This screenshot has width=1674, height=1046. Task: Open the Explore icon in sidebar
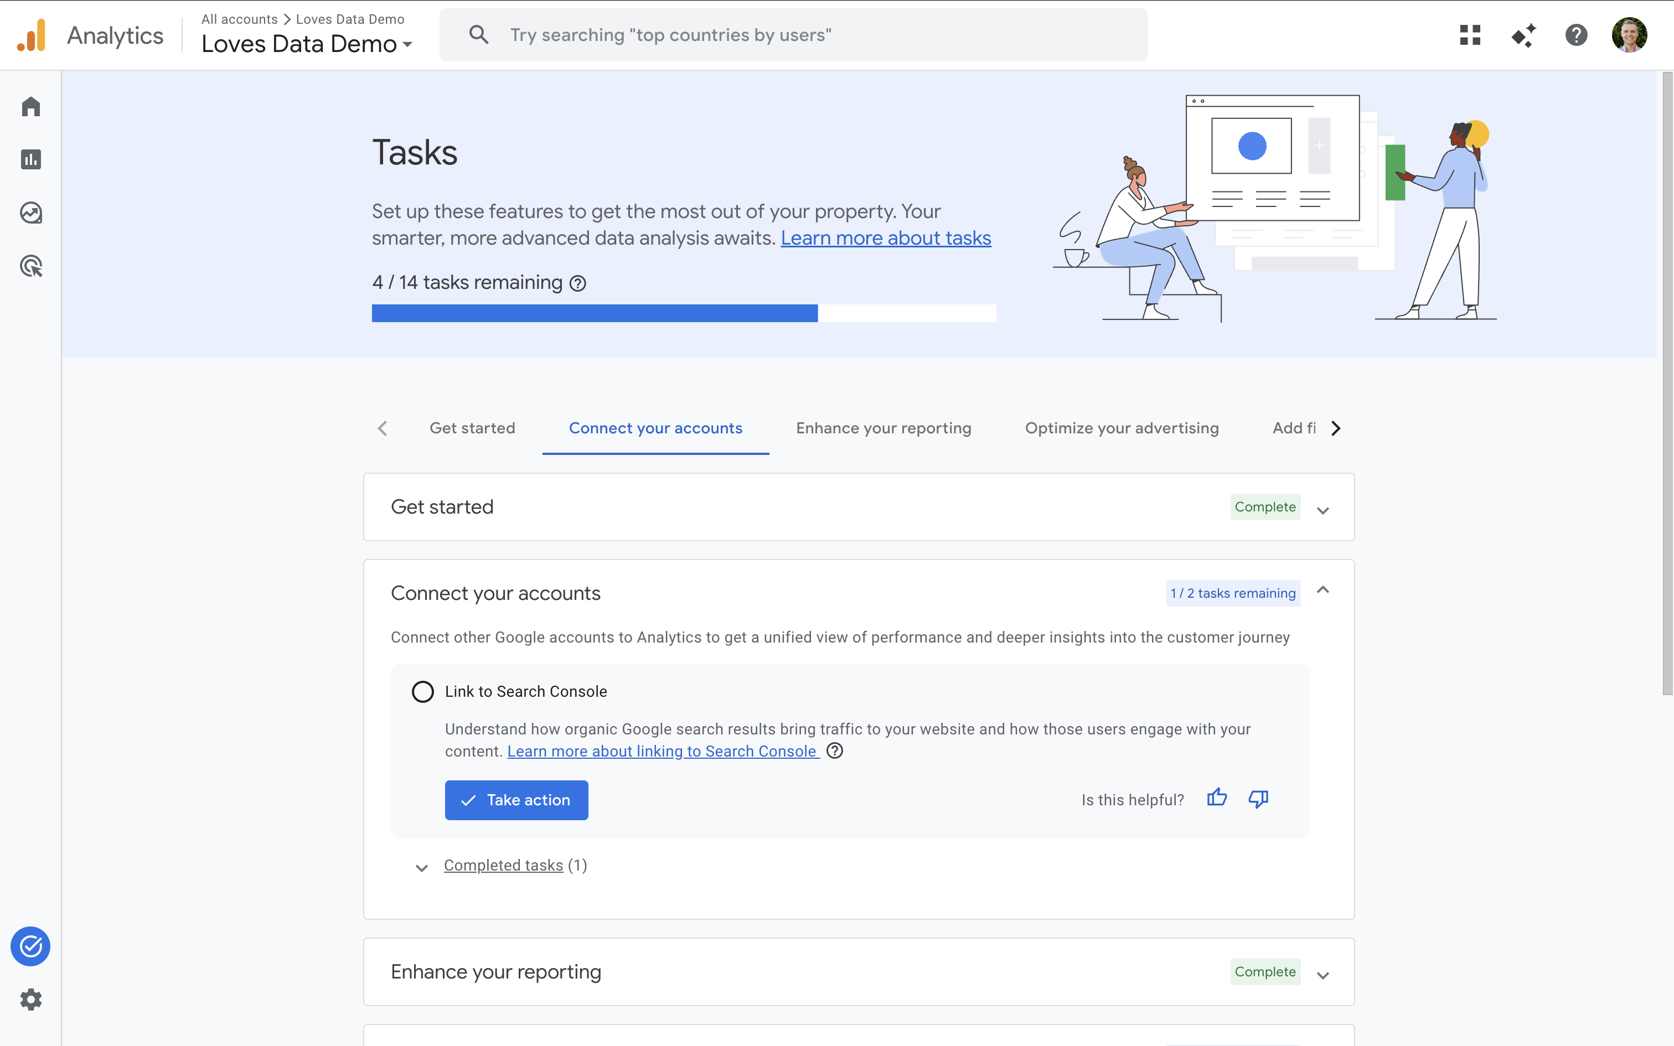(30, 213)
